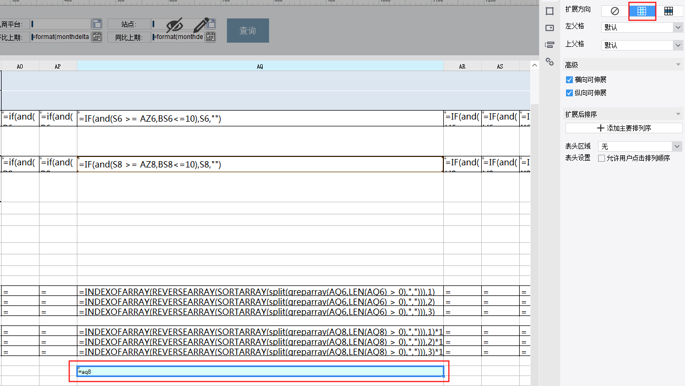This screenshot has width=685, height=386.
Task: Click the 比上期 date formula field on left
Action: (x=61, y=37)
